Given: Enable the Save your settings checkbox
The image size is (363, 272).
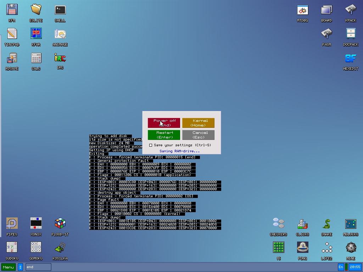Looking at the screenshot, I should (151, 145).
